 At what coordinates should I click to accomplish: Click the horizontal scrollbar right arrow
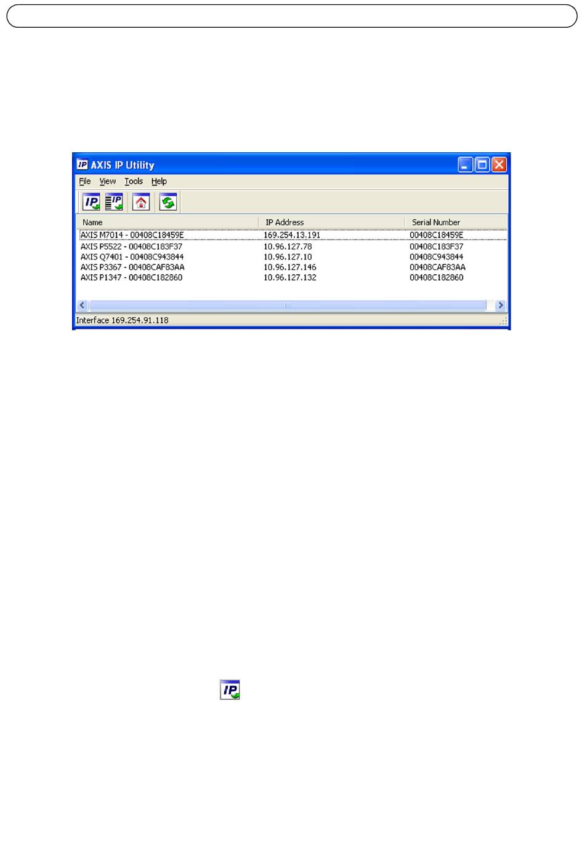pyautogui.click(x=501, y=305)
